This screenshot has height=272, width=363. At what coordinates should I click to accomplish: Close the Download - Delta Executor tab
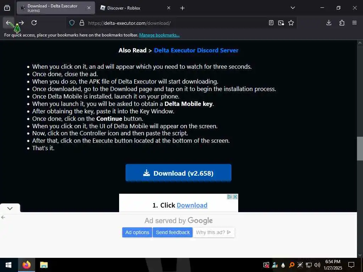point(89,8)
